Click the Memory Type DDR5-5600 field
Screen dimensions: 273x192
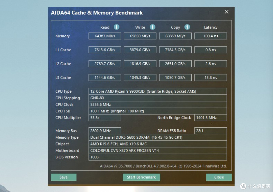[158, 137]
